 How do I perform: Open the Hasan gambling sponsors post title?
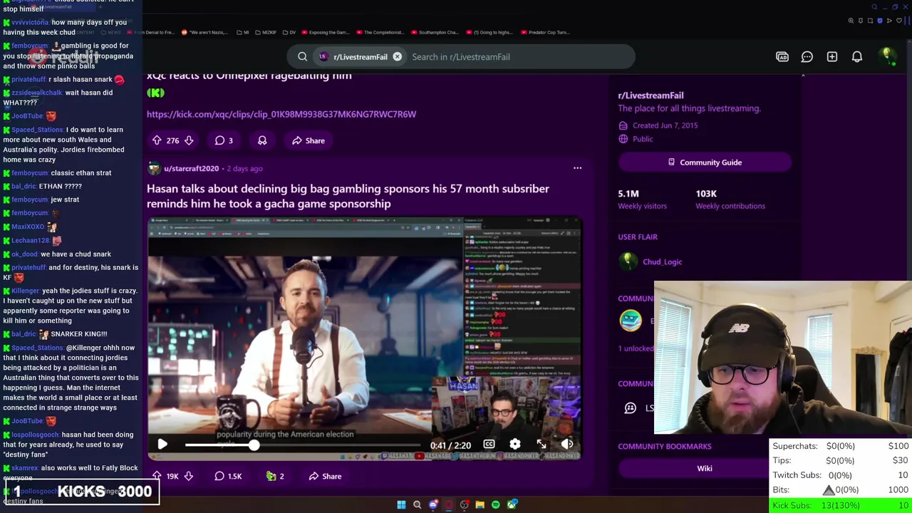coord(348,196)
